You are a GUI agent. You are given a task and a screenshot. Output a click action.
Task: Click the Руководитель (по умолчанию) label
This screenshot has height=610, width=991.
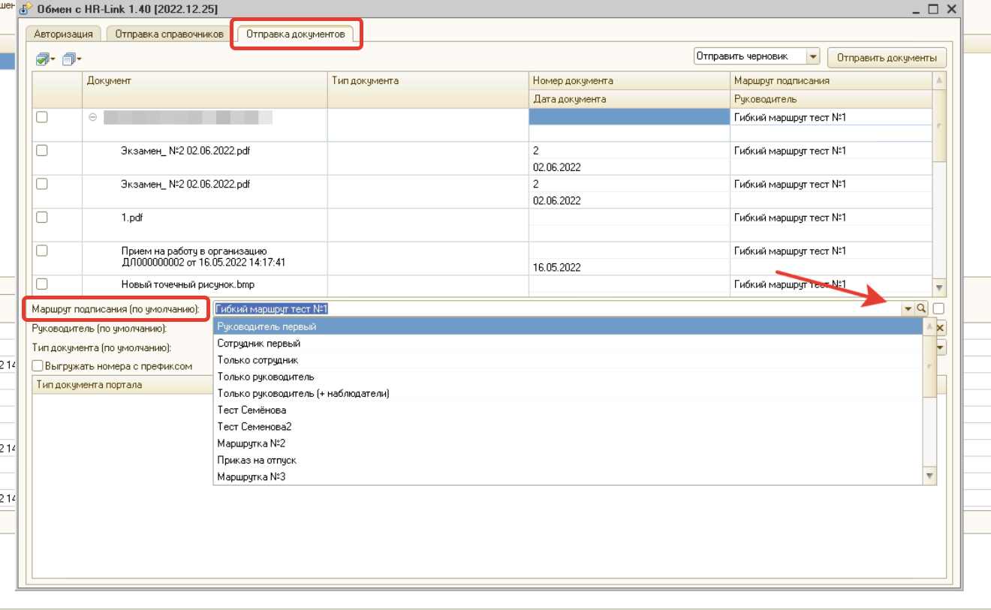[x=99, y=328]
